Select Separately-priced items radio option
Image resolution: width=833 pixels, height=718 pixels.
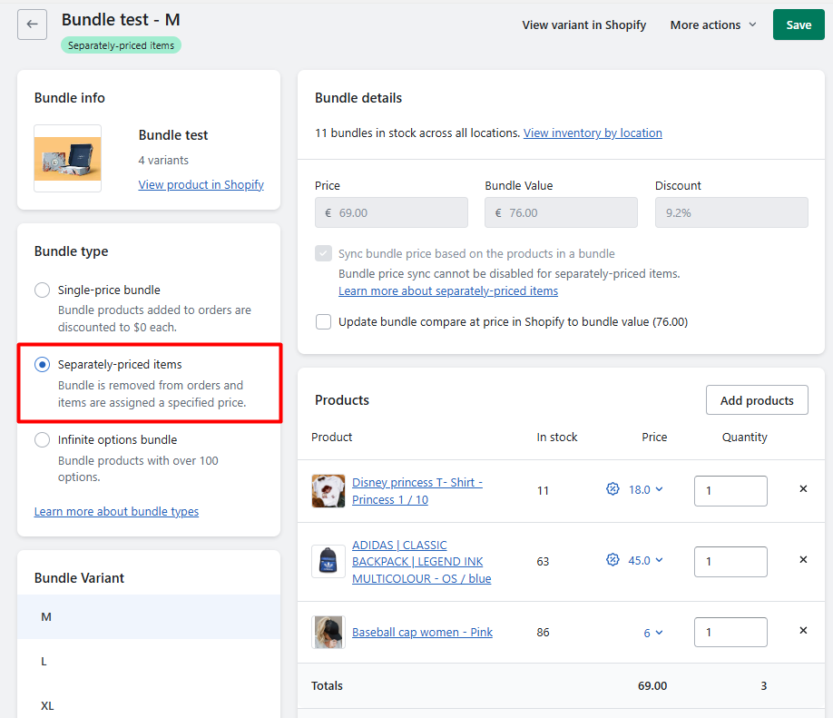click(x=42, y=365)
